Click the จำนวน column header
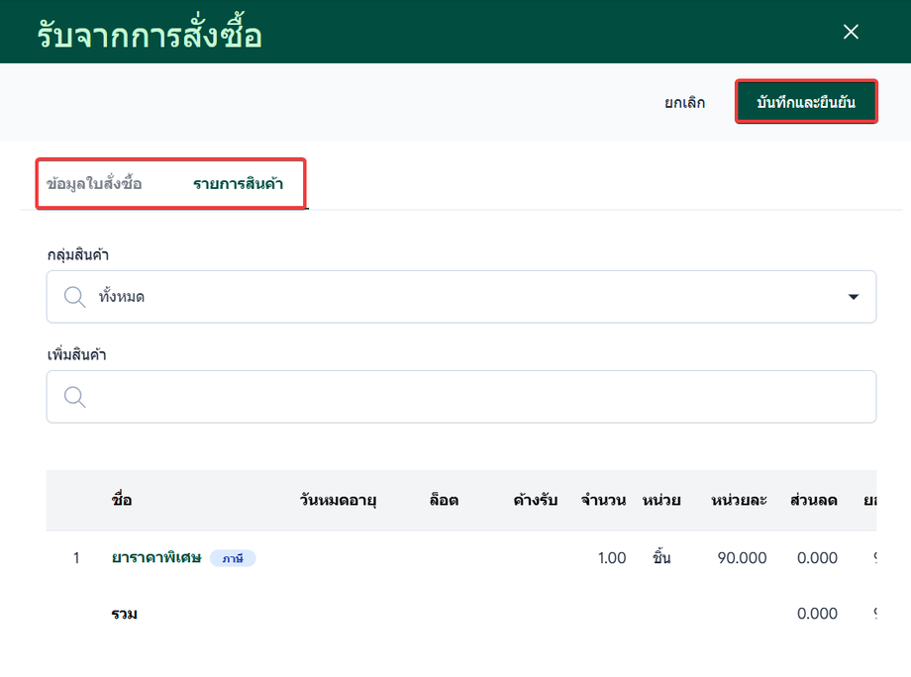Image resolution: width=911 pixels, height=677 pixels. click(x=603, y=500)
